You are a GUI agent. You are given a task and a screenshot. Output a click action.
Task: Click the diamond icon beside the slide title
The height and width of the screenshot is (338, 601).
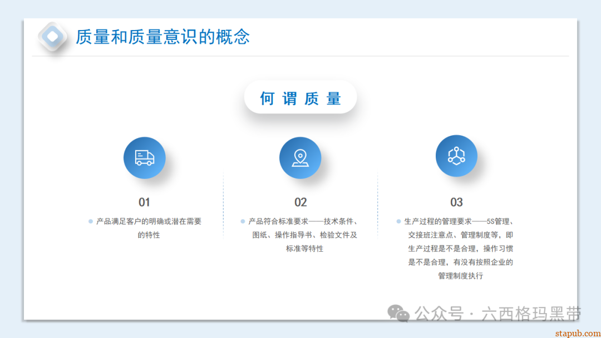[52, 37]
